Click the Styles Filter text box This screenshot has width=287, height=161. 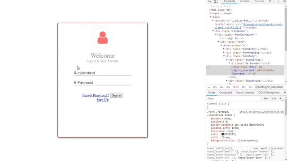pyautogui.click(x=233, y=98)
